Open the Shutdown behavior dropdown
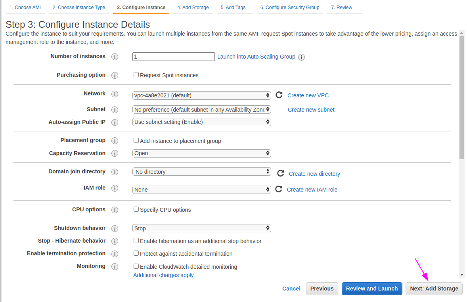This screenshot has height=302, width=467. 201,228
